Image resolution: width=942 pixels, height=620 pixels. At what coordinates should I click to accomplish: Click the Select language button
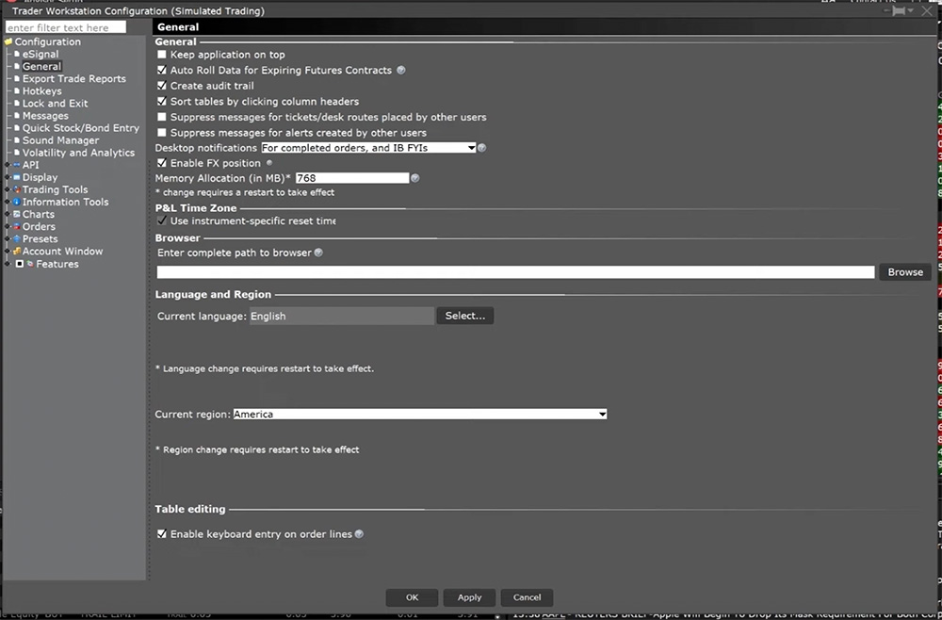(x=464, y=317)
